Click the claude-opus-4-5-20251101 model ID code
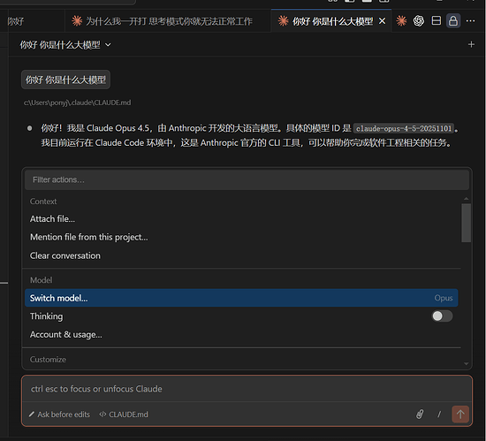The image size is (486, 441). 404,128
